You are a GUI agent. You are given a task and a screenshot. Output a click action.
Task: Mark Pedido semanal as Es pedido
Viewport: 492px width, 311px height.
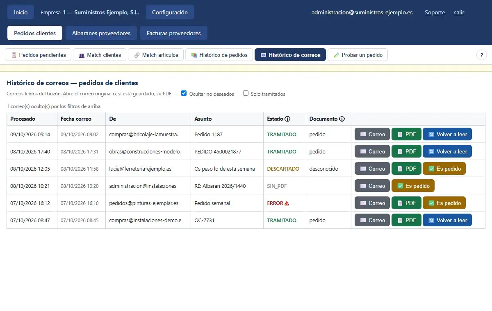coord(444,203)
